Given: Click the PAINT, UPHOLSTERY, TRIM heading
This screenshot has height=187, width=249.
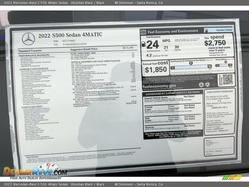Looking at the screenshot, I should coord(83,53).
